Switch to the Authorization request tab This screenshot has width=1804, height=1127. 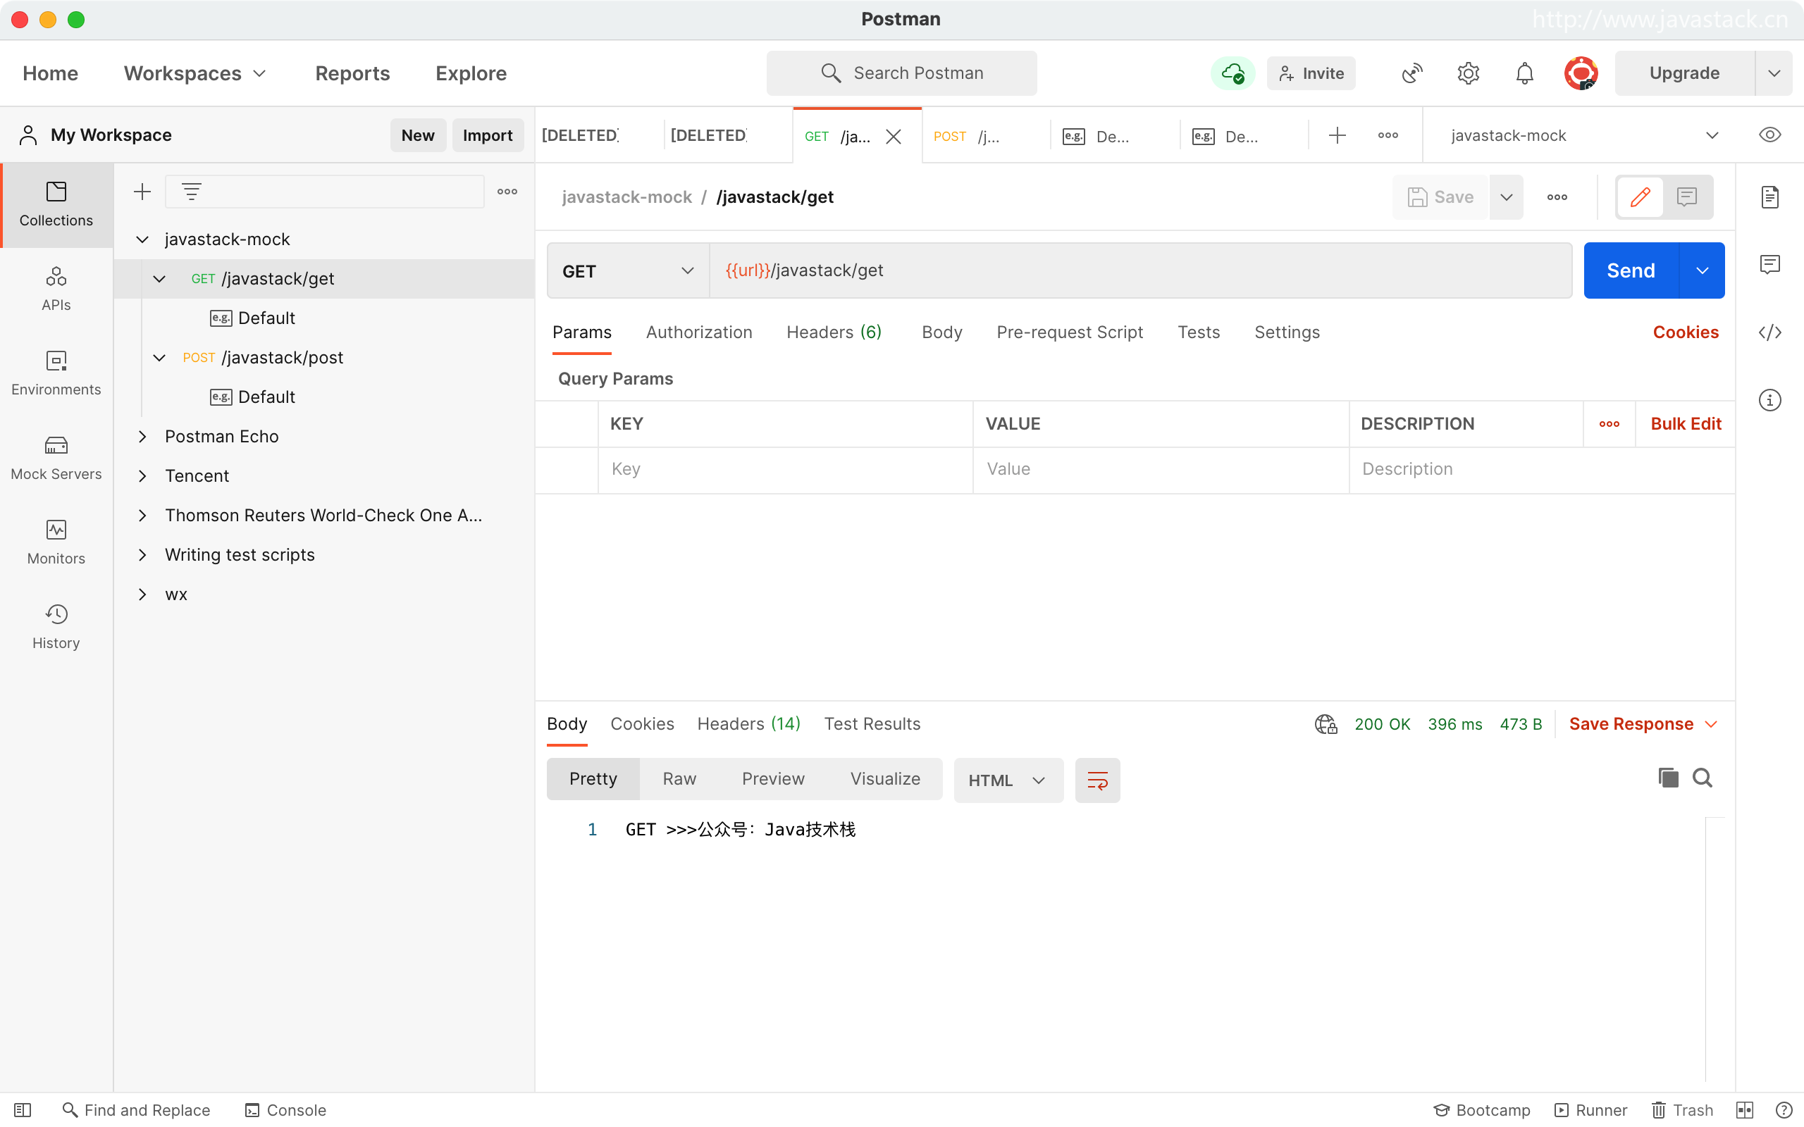tap(698, 332)
